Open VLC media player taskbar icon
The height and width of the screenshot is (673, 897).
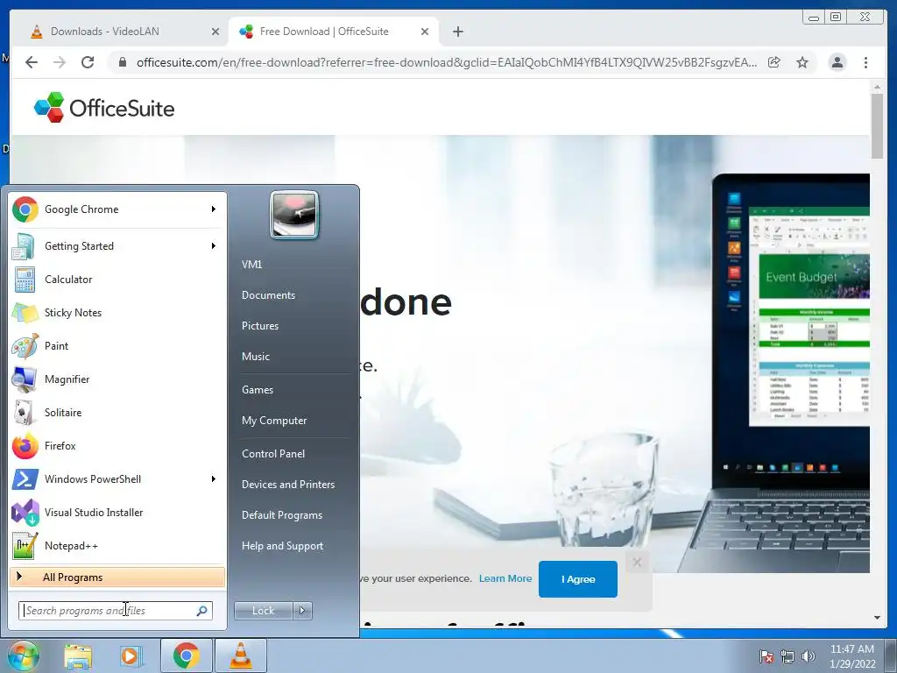tap(241, 655)
